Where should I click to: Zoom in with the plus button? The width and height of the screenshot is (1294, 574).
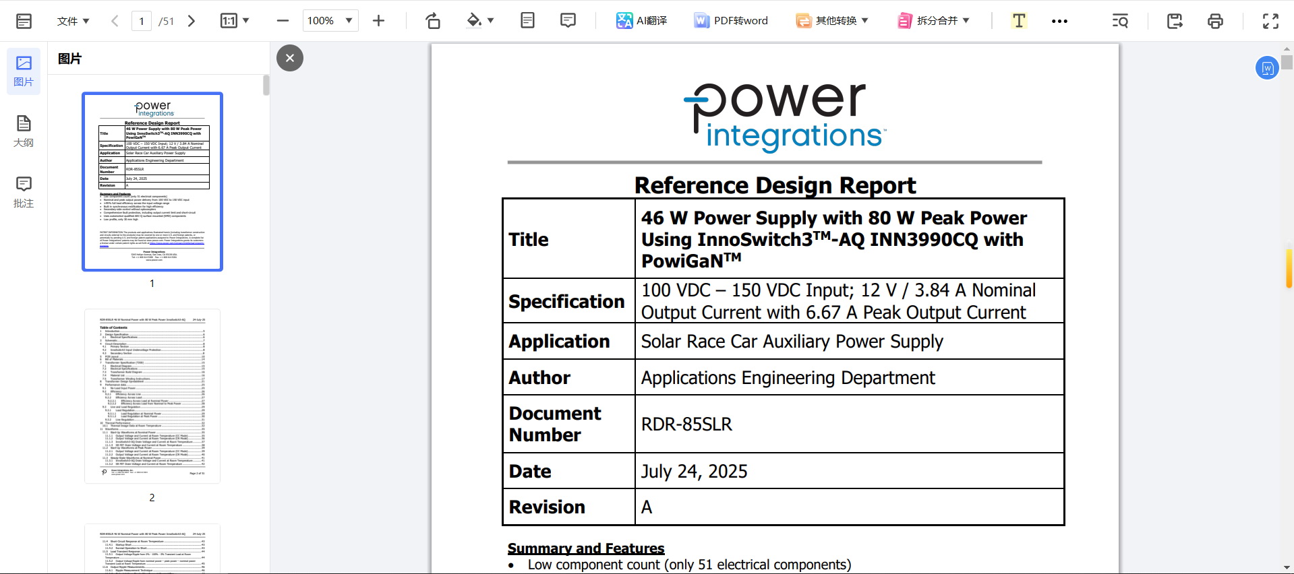(378, 21)
